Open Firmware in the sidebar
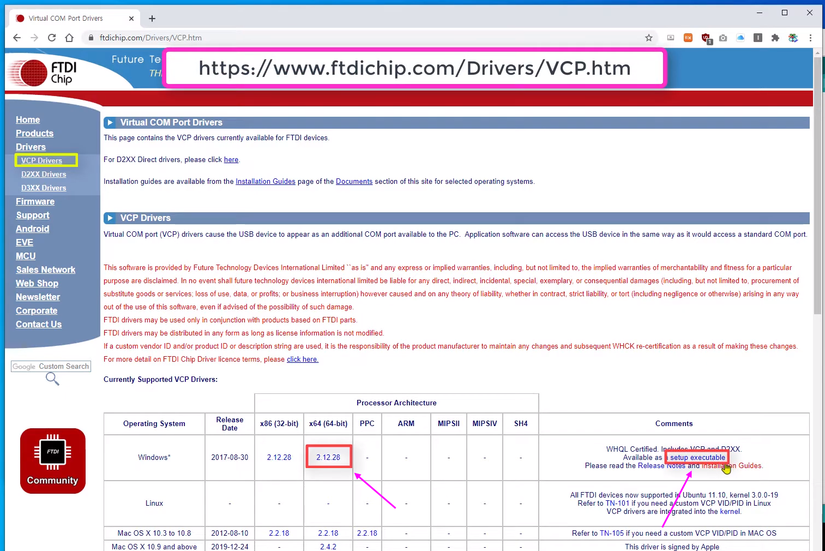Image resolution: width=825 pixels, height=551 pixels. coord(35,201)
